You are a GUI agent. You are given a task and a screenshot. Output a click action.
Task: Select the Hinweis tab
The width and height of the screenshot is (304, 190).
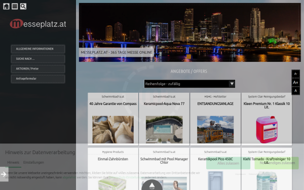[13, 163]
